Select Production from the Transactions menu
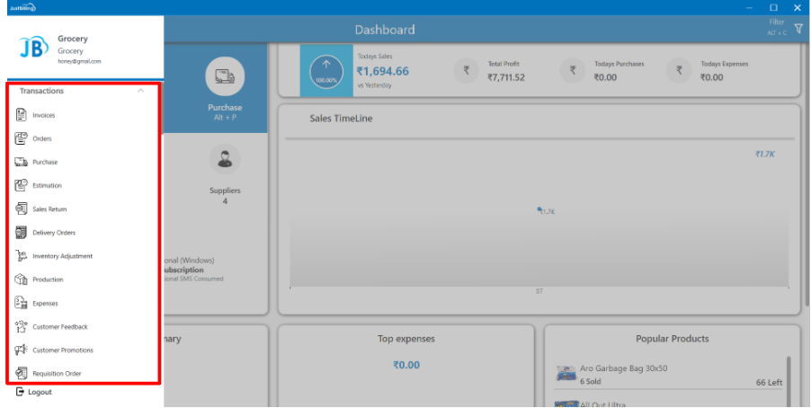The height and width of the screenshot is (408, 811). (x=48, y=279)
